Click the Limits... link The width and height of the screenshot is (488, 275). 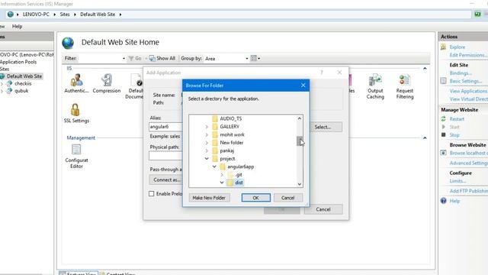[457, 181]
